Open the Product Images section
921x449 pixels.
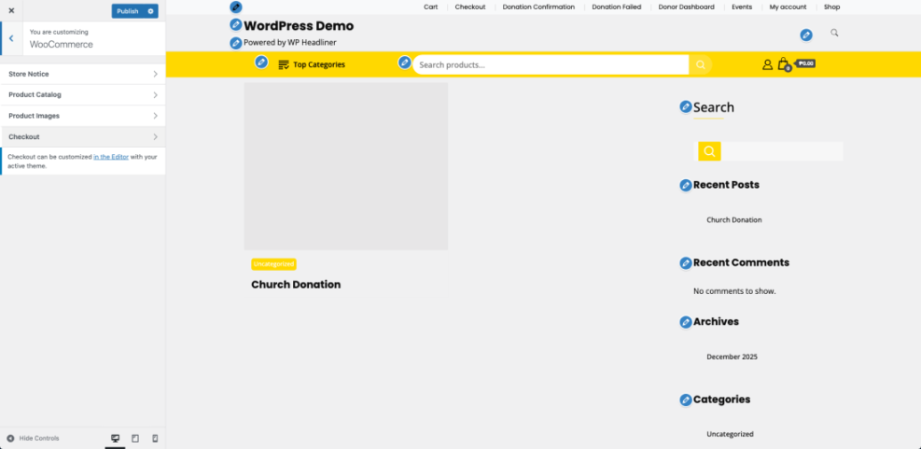(x=83, y=116)
